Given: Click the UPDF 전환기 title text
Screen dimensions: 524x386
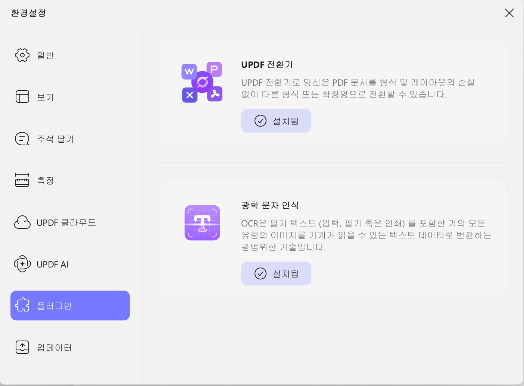Looking at the screenshot, I should pyautogui.click(x=267, y=64).
